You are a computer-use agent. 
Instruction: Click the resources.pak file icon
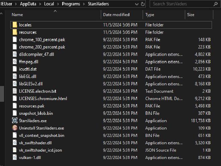(15, 106)
